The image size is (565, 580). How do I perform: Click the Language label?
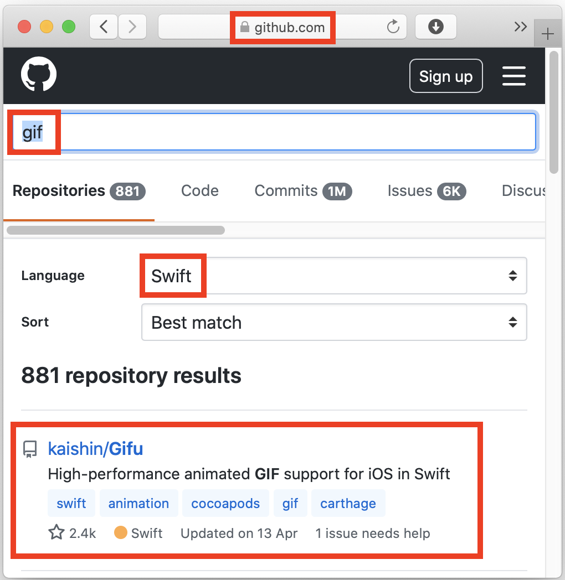53,276
